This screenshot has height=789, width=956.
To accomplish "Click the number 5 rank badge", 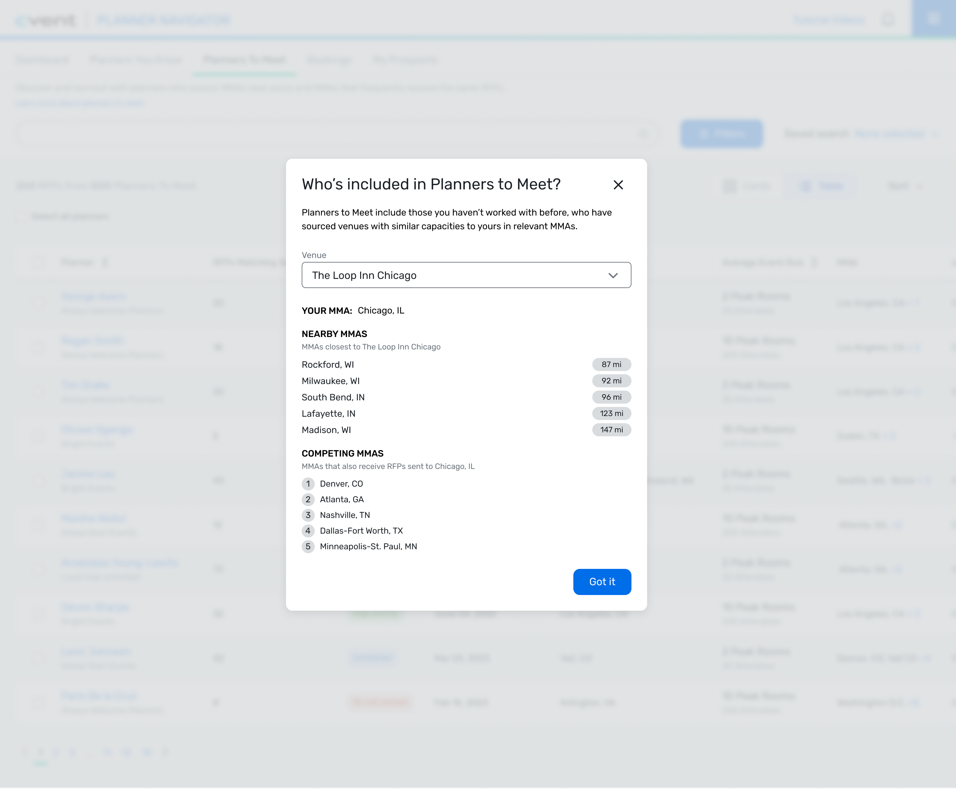I will click(x=308, y=546).
